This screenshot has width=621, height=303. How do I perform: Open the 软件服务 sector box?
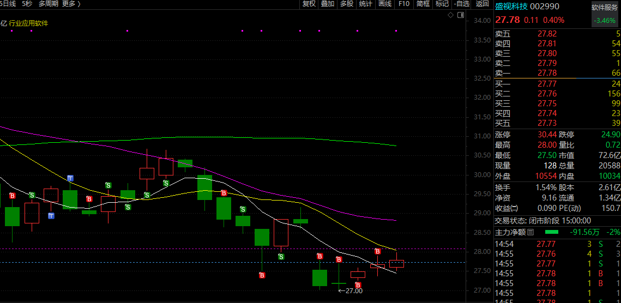click(604, 14)
